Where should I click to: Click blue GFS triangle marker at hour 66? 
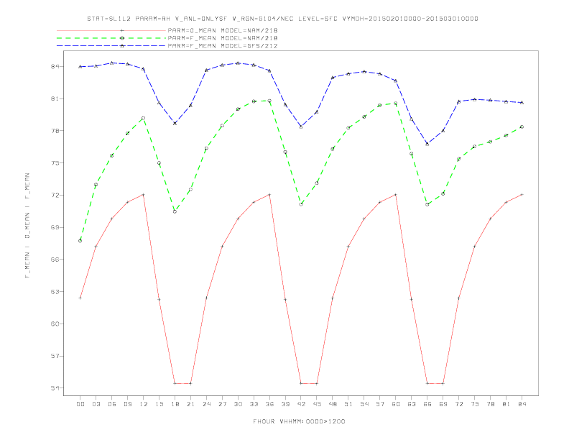[427, 144]
